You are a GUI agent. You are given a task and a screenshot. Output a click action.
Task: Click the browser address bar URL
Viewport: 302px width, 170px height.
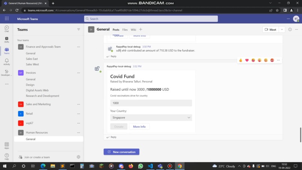click(x=105, y=11)
